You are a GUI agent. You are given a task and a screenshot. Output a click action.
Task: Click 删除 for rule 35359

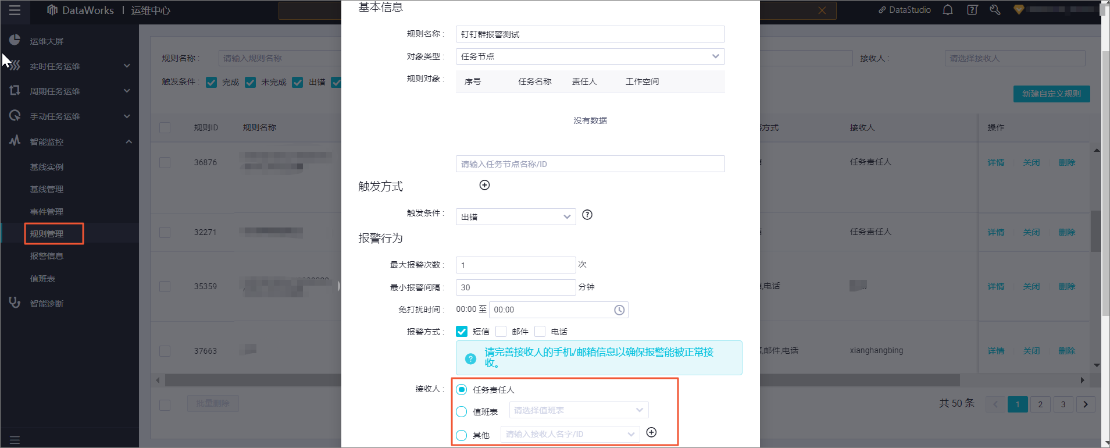pos(1067,286)
